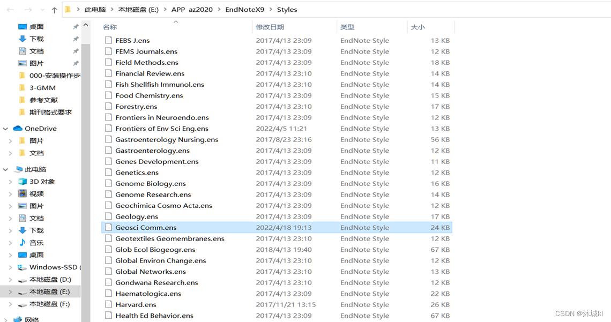Collapse the OneDrive tree node
This screenshot has height=322, width=611.
(x=5, y=129)
